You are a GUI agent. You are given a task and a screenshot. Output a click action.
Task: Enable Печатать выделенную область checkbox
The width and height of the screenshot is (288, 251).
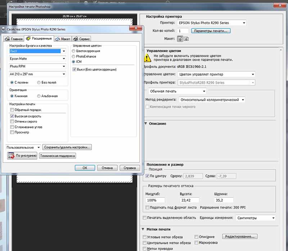(x=144, y=218)
